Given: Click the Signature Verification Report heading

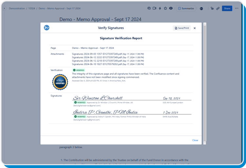Looking at the screenshot, I should (121, 38).
